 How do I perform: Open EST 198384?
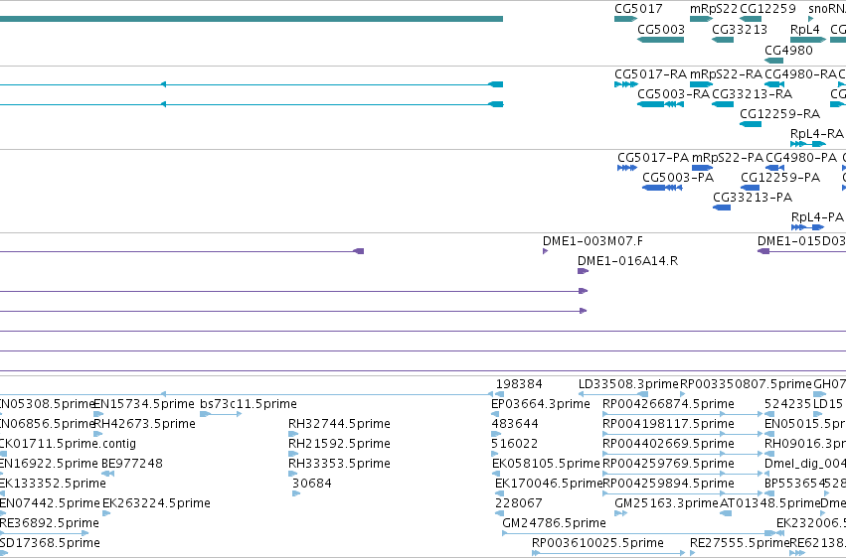519,384
